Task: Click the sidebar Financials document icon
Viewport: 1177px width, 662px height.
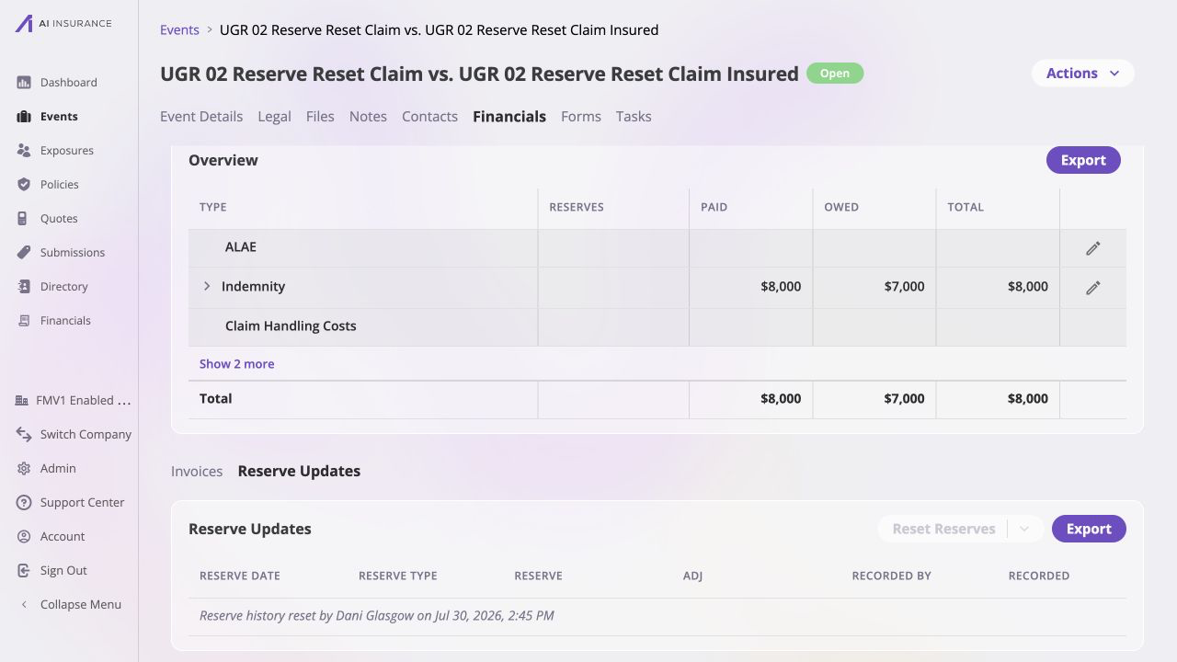Action: [24, 321]
